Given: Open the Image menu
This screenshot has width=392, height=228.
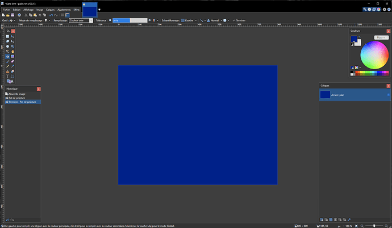Looking at the screenshot, I should coord(40,10).
